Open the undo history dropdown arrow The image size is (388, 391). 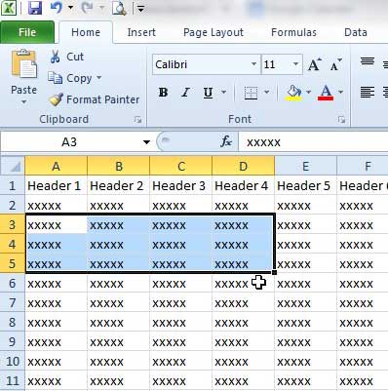click(70, 7)
